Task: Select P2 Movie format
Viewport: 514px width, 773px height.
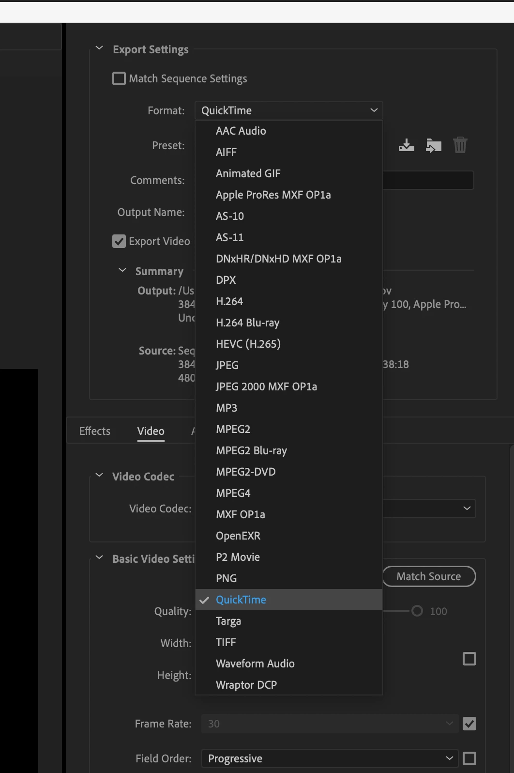Action: click(x=289, y=557)
